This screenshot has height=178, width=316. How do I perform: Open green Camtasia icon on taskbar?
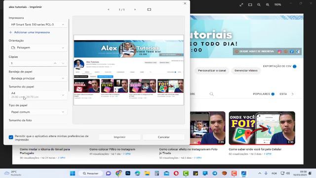point(186,174)
